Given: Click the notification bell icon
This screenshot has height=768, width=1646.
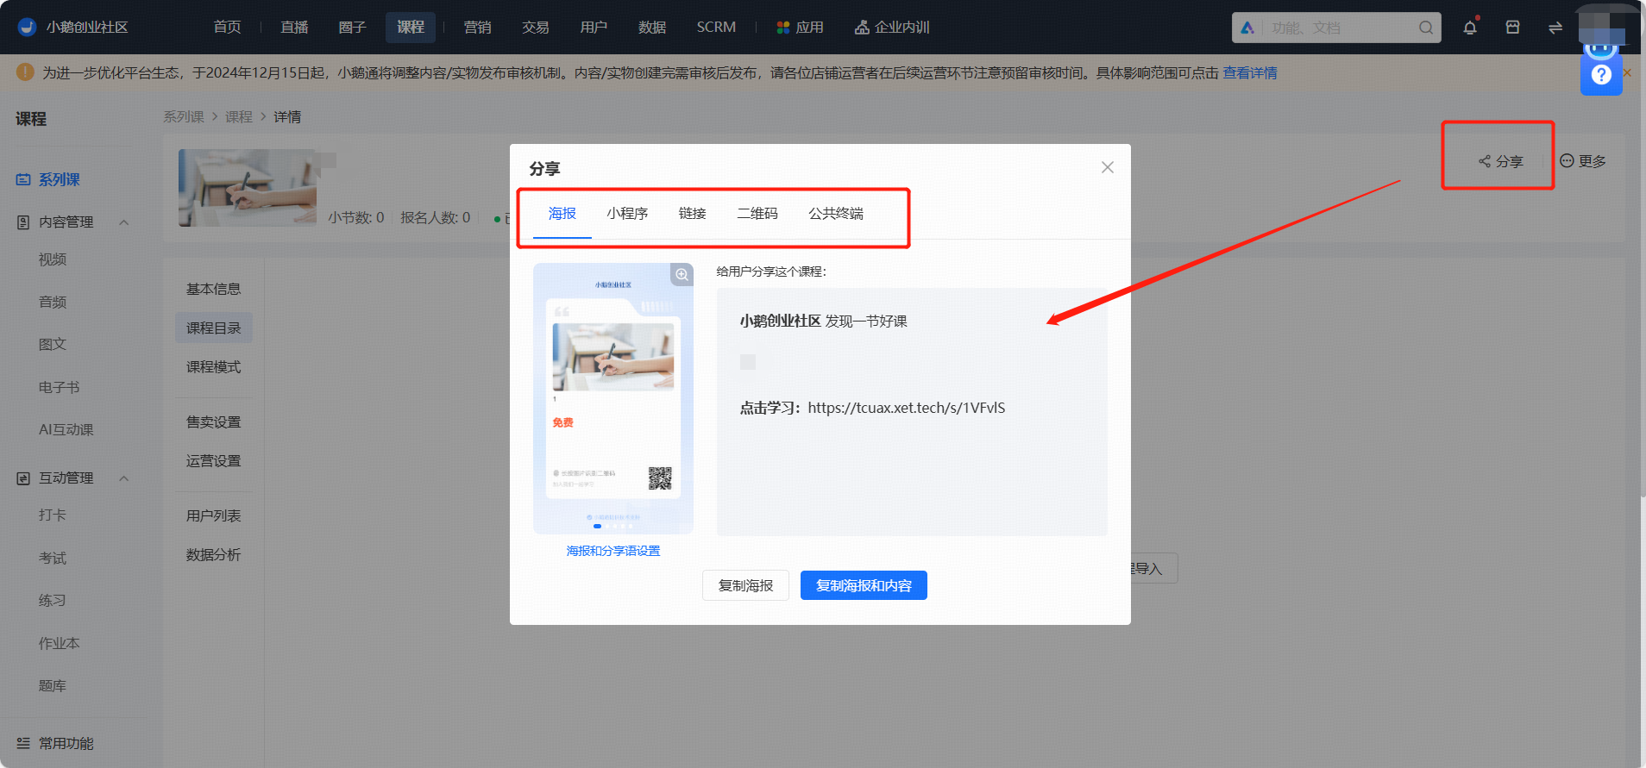Looking at the screenshot, I should [1470, 28].
